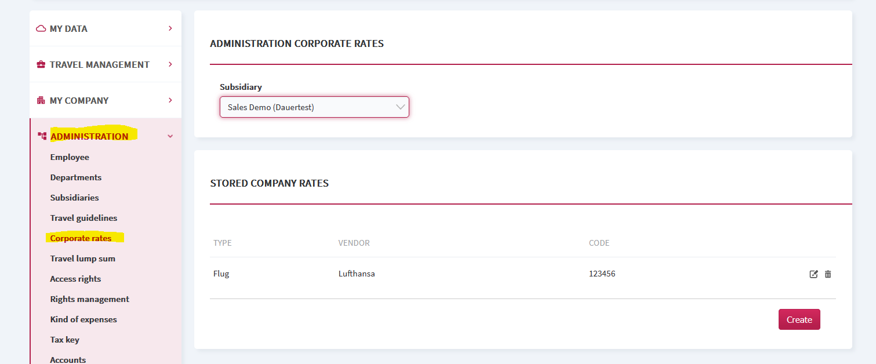Image resolution: width=876 pixels, height=364 pixels.
Task: Click the building icon beside My Company
Action: click(41, 100)
